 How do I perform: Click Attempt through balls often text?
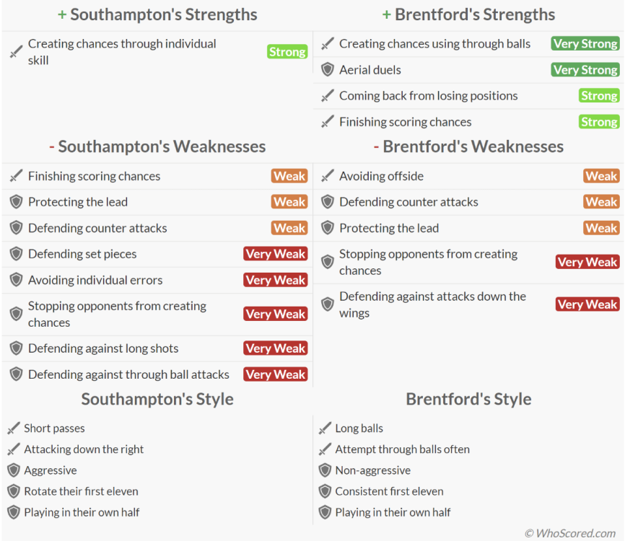pyautogui.click(x=402, y=449)
